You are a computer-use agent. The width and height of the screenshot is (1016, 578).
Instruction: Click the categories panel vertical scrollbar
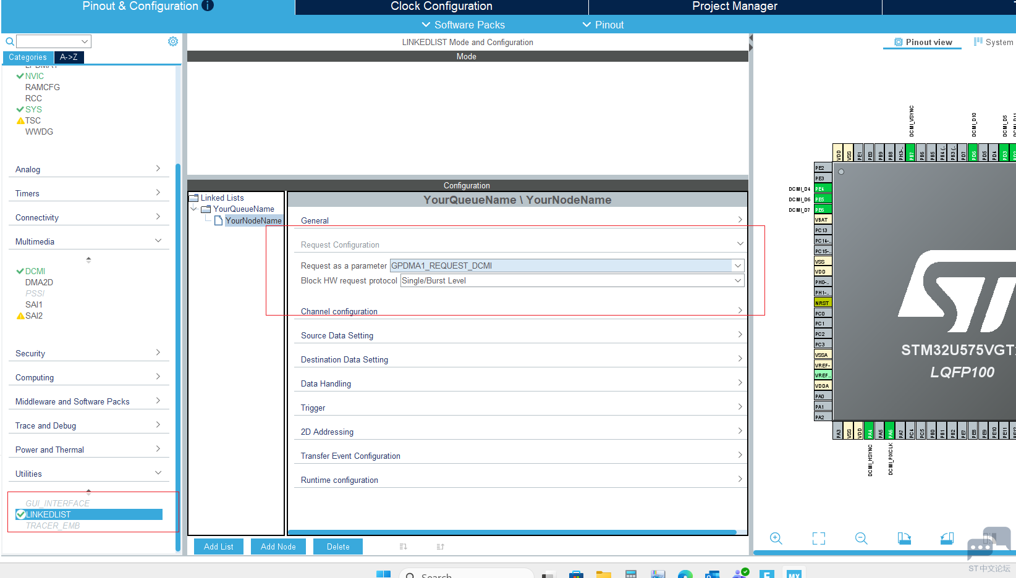point(178,357)
